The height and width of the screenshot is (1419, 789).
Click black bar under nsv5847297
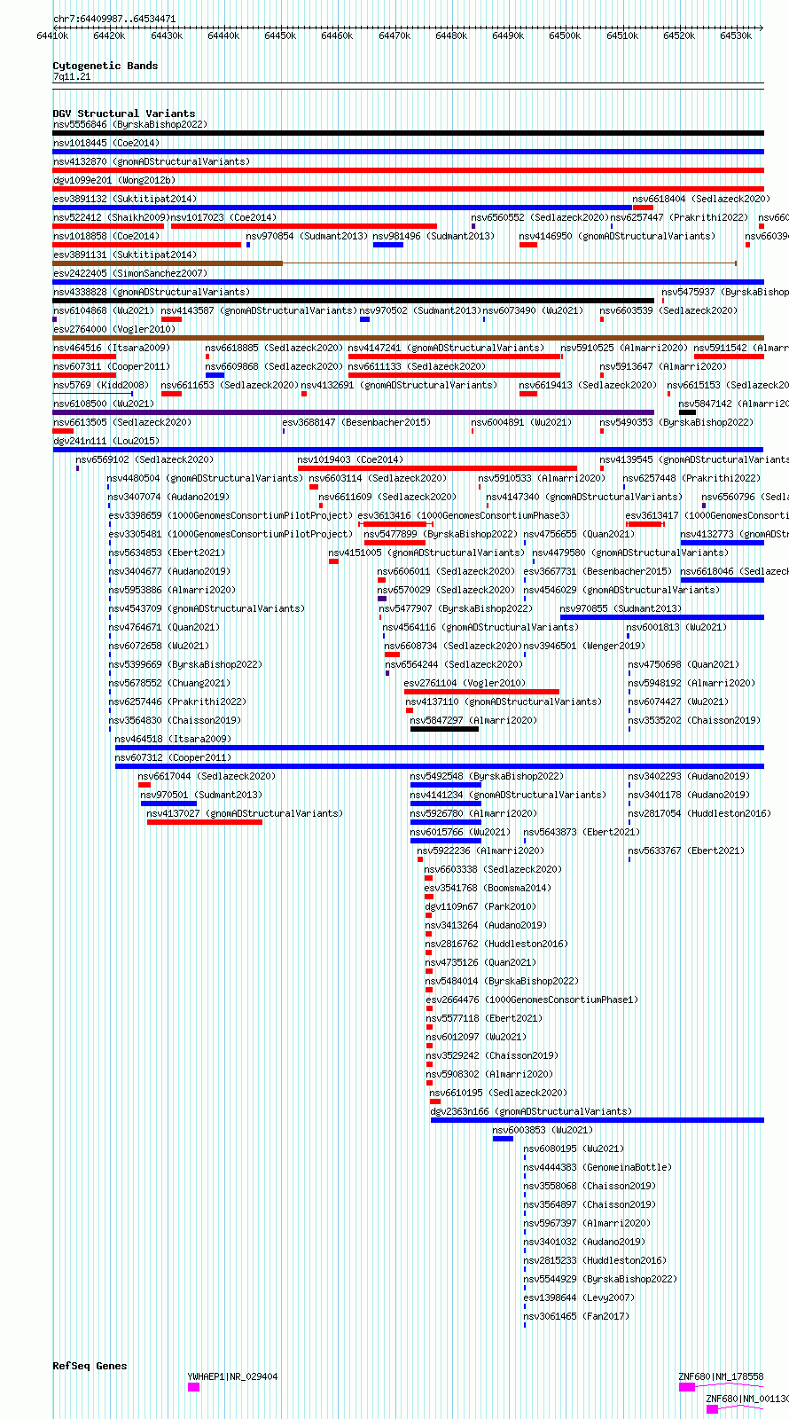pyautogui.click(x=444, y=729)
